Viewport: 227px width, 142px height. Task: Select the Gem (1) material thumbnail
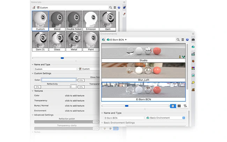coord(40,41)
